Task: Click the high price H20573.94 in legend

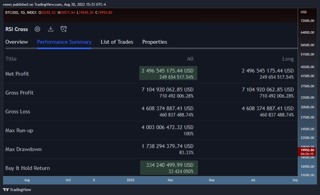Action: click(x=66, y=12)
